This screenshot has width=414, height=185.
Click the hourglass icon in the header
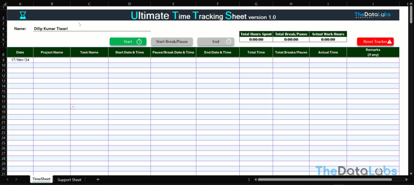click(x=23, y=15)
